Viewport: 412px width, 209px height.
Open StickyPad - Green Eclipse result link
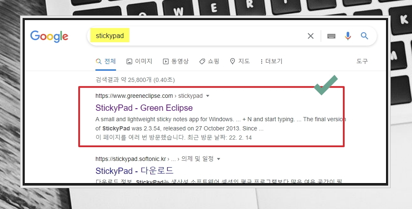[144, 108]
